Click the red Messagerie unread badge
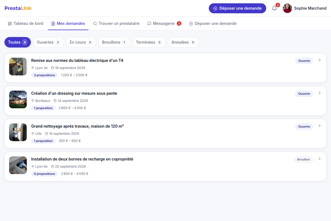This screenshot has width=331, height=221. click(x=179, y=23)
